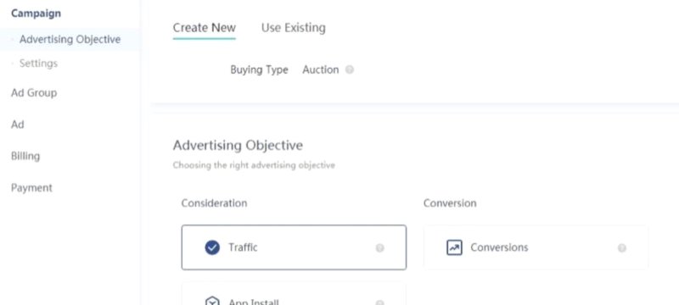
Task: Switch to the Use Existing tab
Action: (x=293, y=28)
